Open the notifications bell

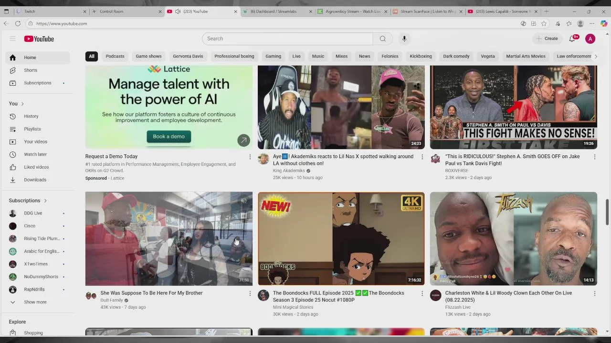[x=572, y=39]
